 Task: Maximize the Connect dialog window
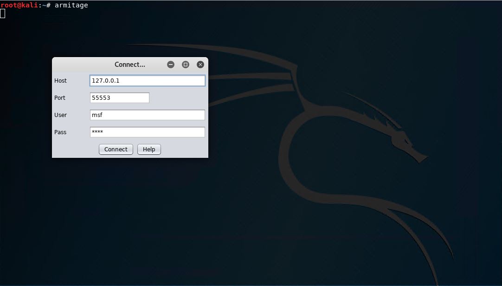coord(186,65)
